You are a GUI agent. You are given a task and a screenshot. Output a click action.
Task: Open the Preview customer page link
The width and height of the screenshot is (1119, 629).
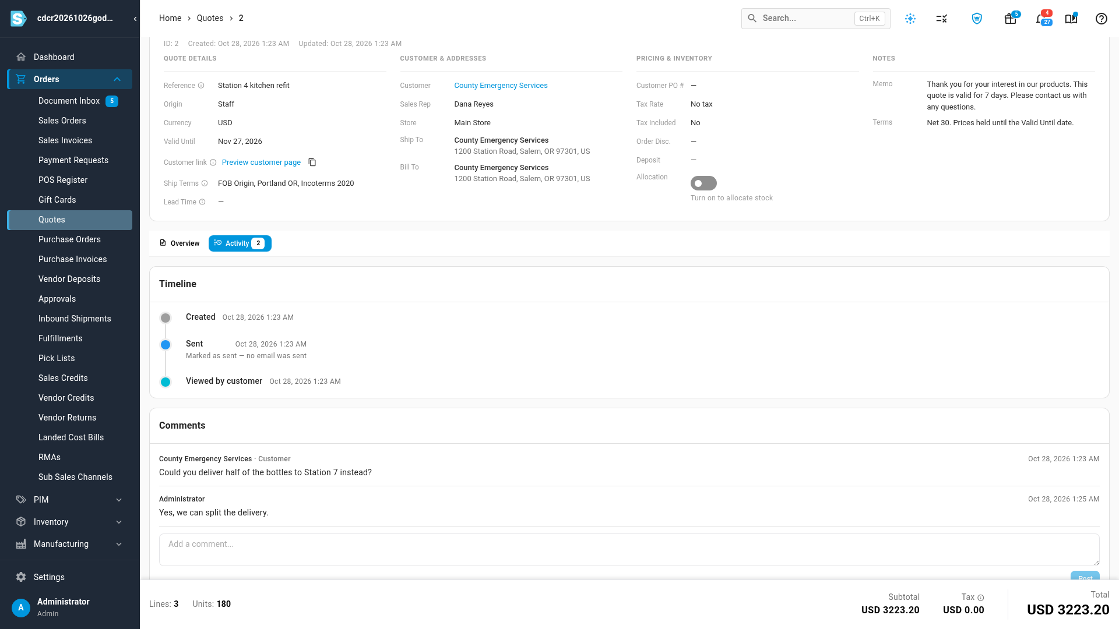(261, 162)
